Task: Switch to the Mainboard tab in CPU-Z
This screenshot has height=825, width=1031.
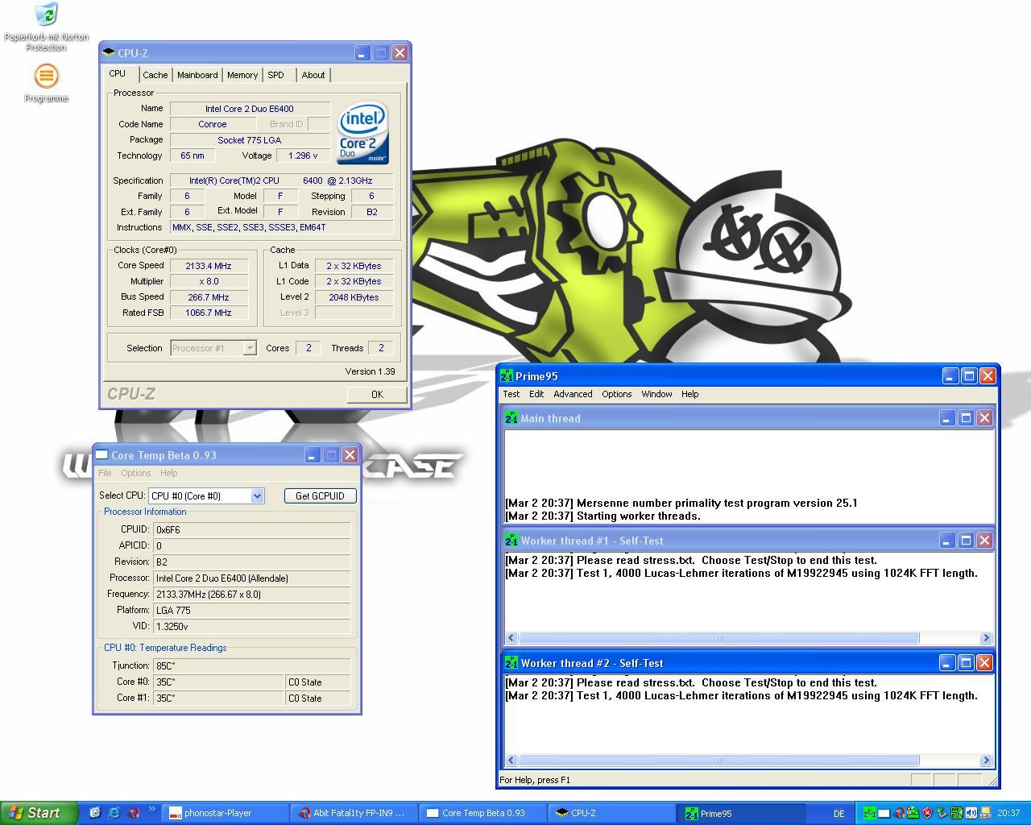Action: point(197,75)
